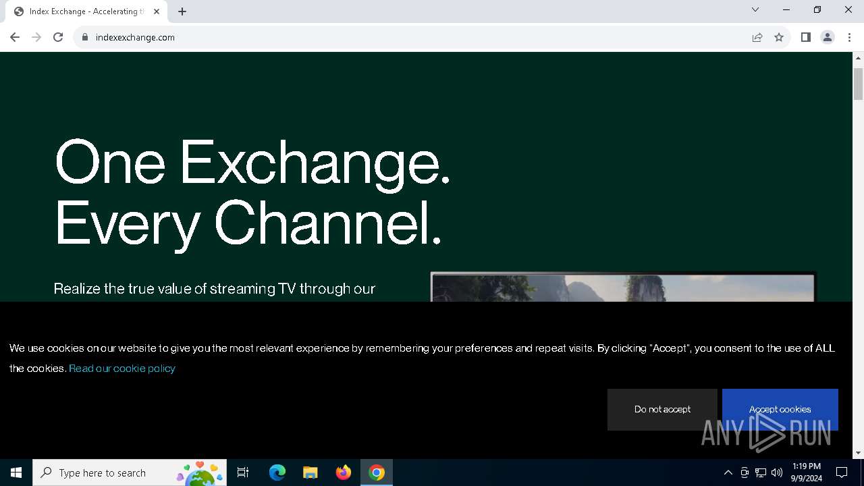864x486 pixels.
Task: Go forward to the next page
Action: [36, 37]
